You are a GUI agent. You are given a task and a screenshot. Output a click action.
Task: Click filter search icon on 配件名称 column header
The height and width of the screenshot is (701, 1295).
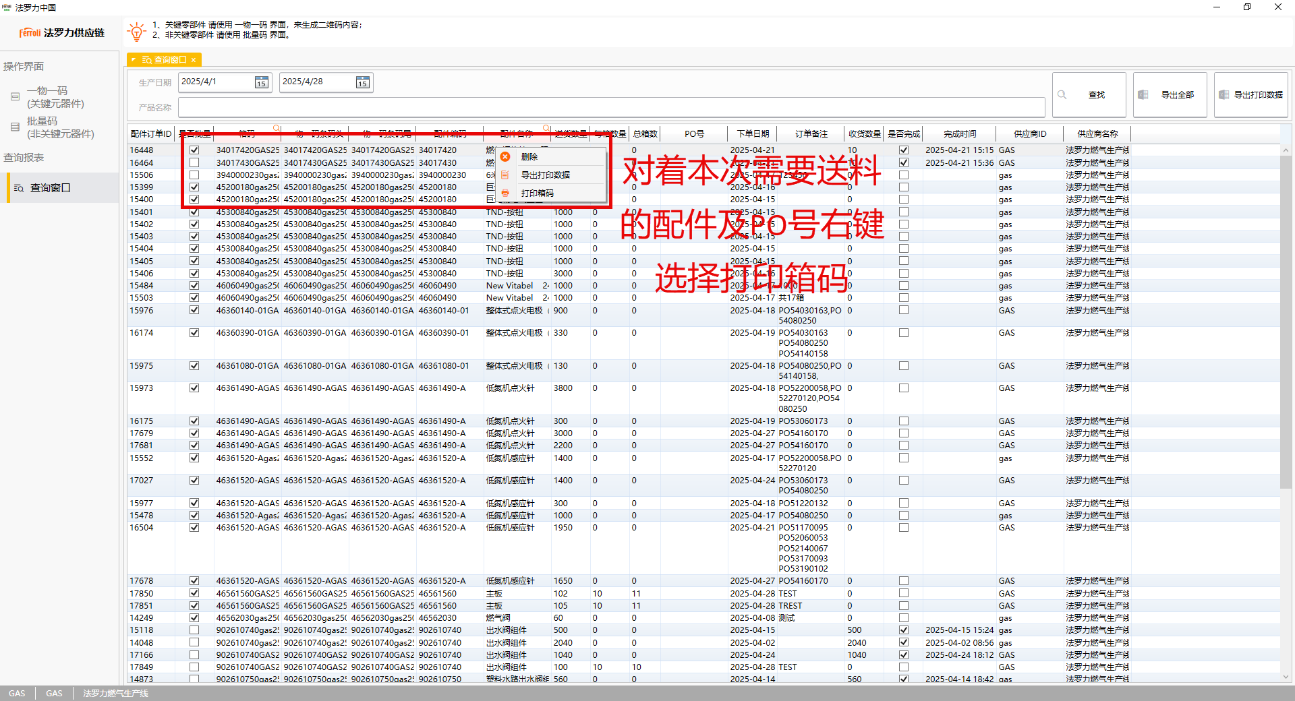point(546,128)
